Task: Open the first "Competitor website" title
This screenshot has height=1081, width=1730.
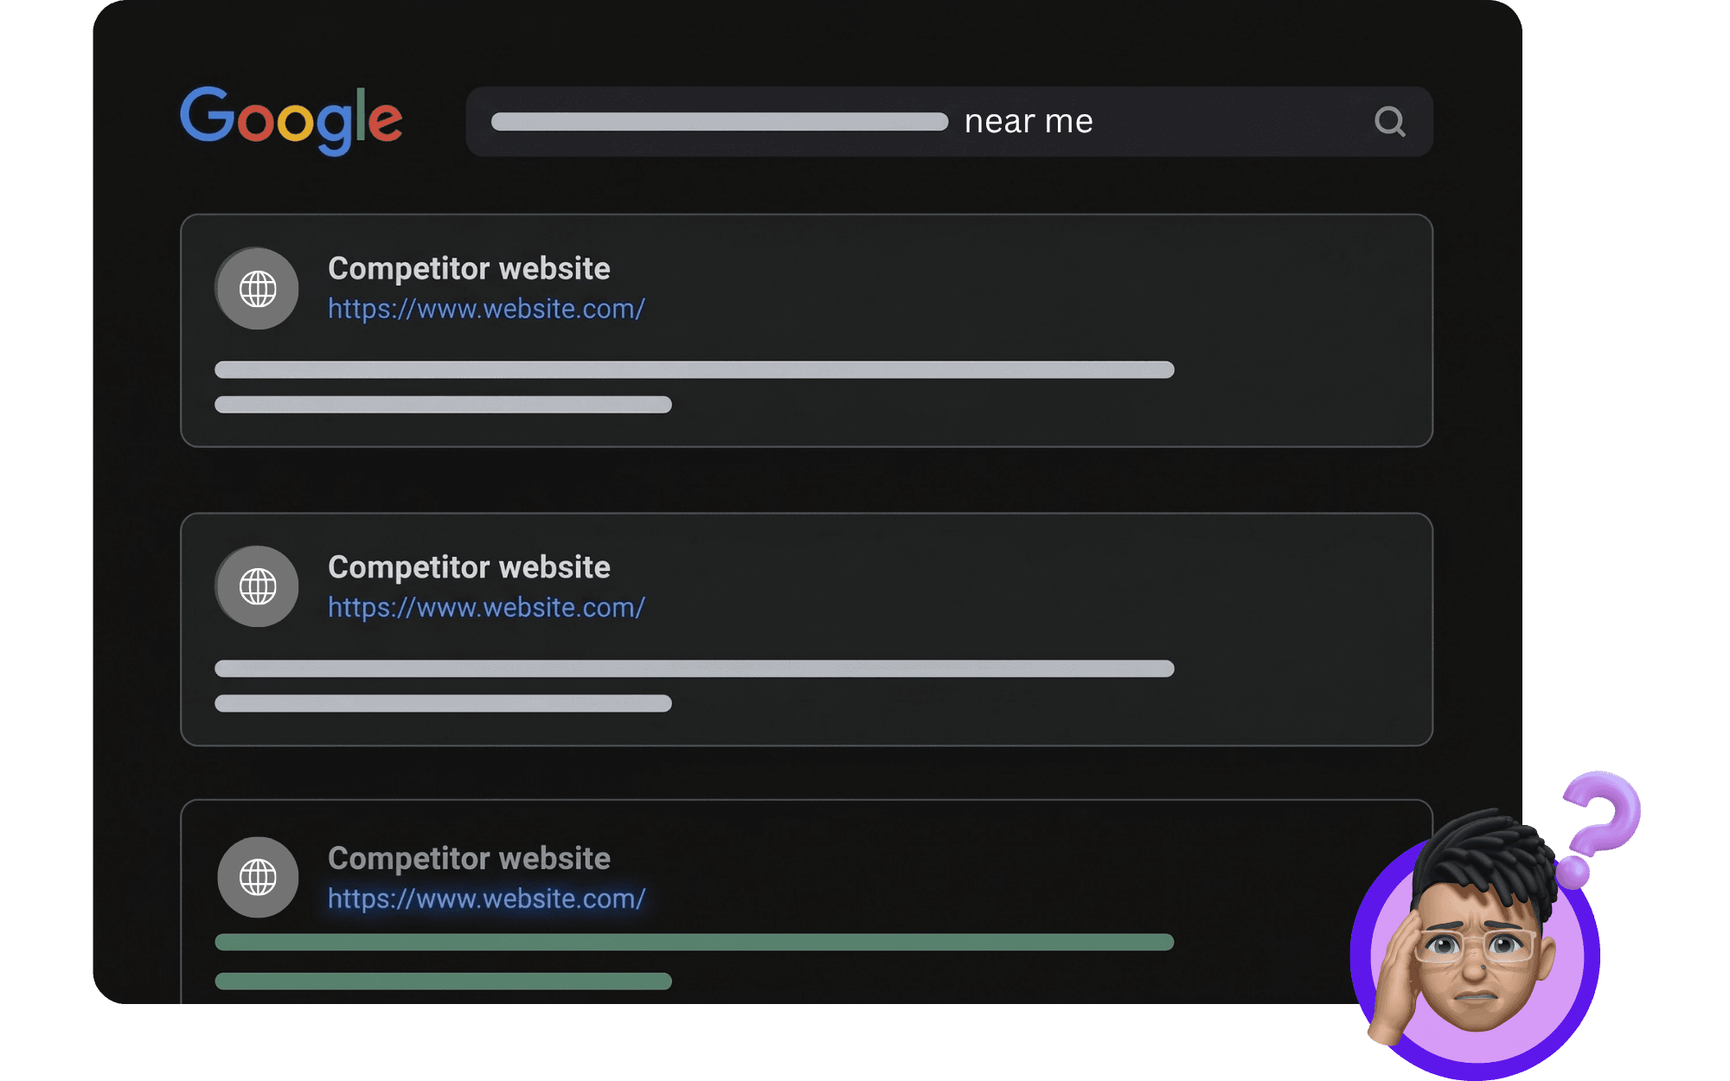Action: 469,269
